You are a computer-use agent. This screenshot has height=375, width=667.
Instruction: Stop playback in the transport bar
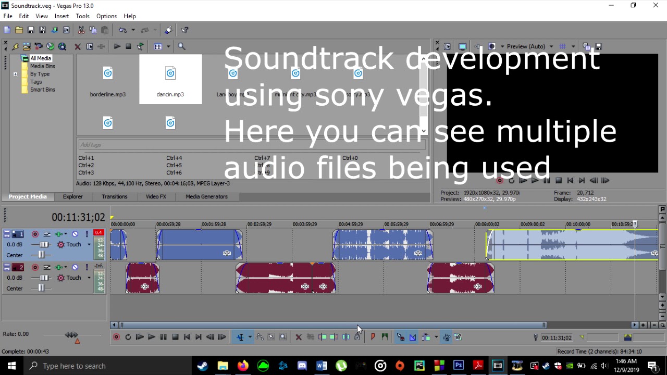(x=175, y=337)
